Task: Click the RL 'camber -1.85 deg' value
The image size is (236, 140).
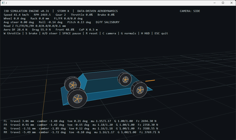Action: tap(52, 129)
